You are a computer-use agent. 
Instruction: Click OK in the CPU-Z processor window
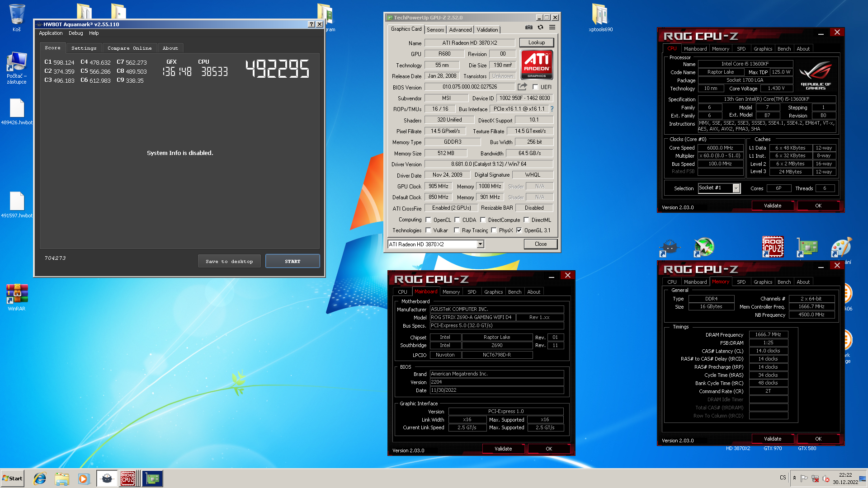(x=818, y=206)
